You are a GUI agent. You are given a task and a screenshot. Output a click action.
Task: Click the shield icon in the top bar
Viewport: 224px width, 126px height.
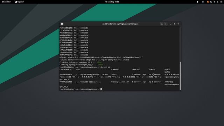point(197,2)
